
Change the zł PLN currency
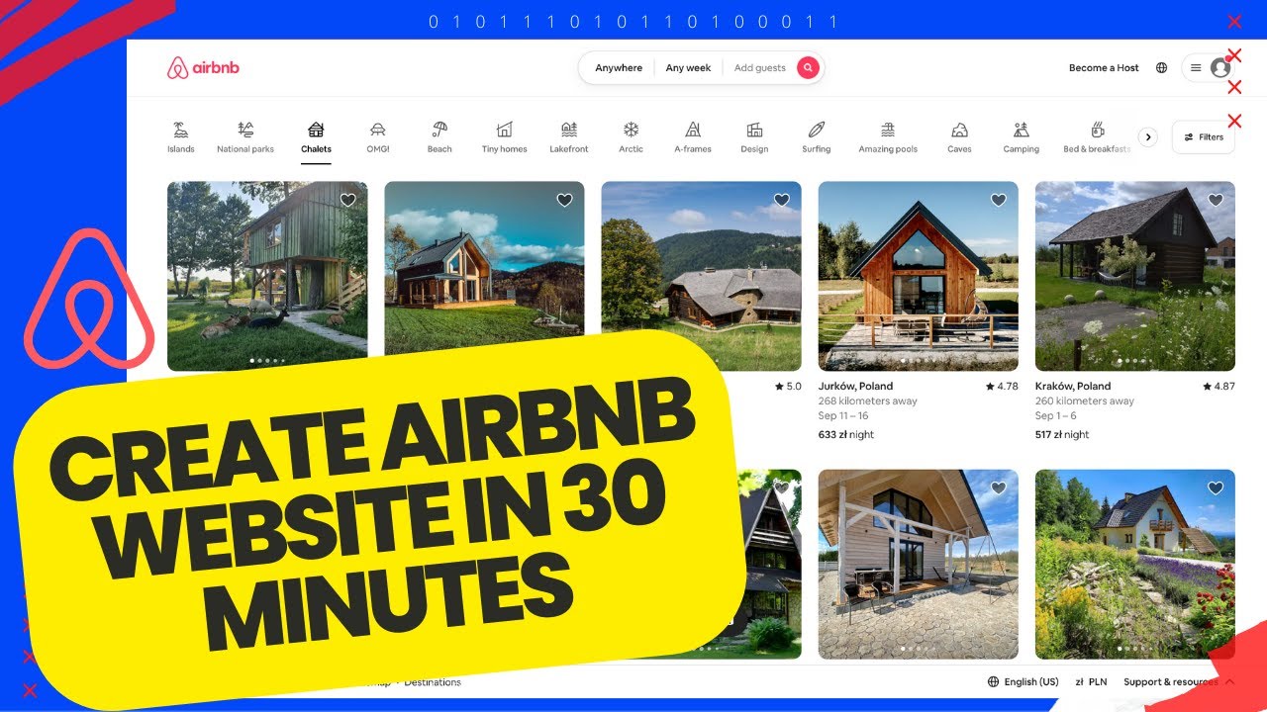click(1091, 681)
